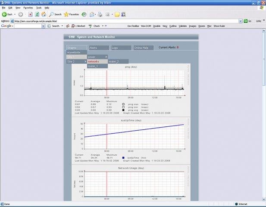Open the power submenu item
This screenshot has height=207, width=266.
coord(97,57)
